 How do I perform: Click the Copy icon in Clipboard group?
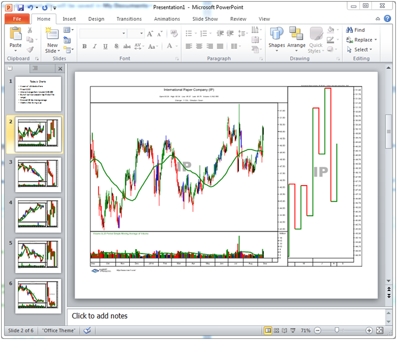(x=30, y=40)
